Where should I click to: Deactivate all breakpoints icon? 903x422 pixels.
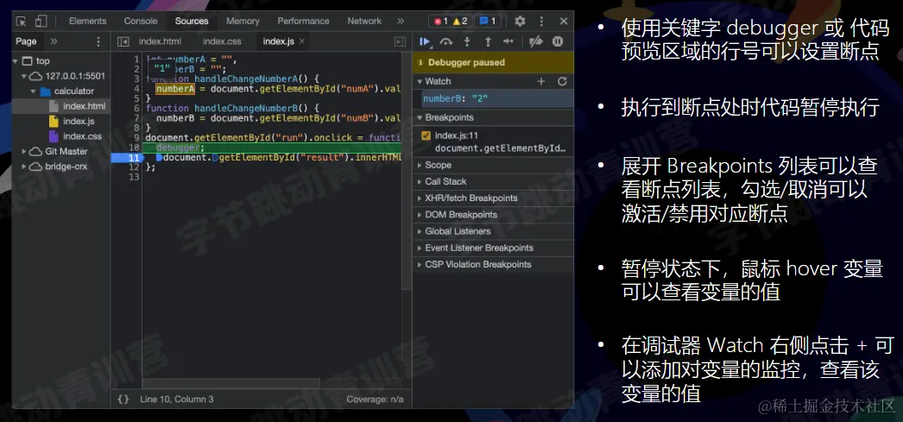pyautogui.click(x=536, y=41)
